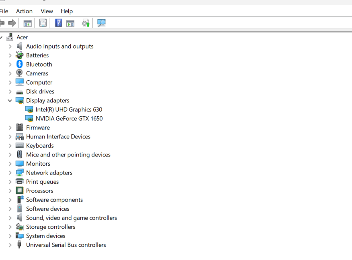Click the Processors chip icon

click(x=20, y=191)
